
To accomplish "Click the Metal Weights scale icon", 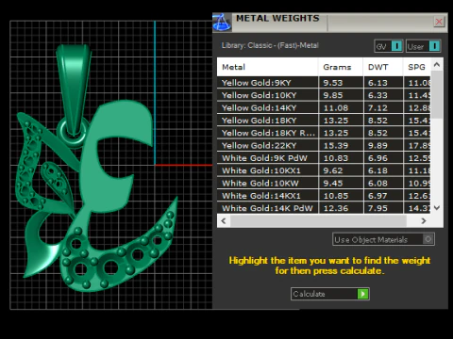I will click(222, 23).
